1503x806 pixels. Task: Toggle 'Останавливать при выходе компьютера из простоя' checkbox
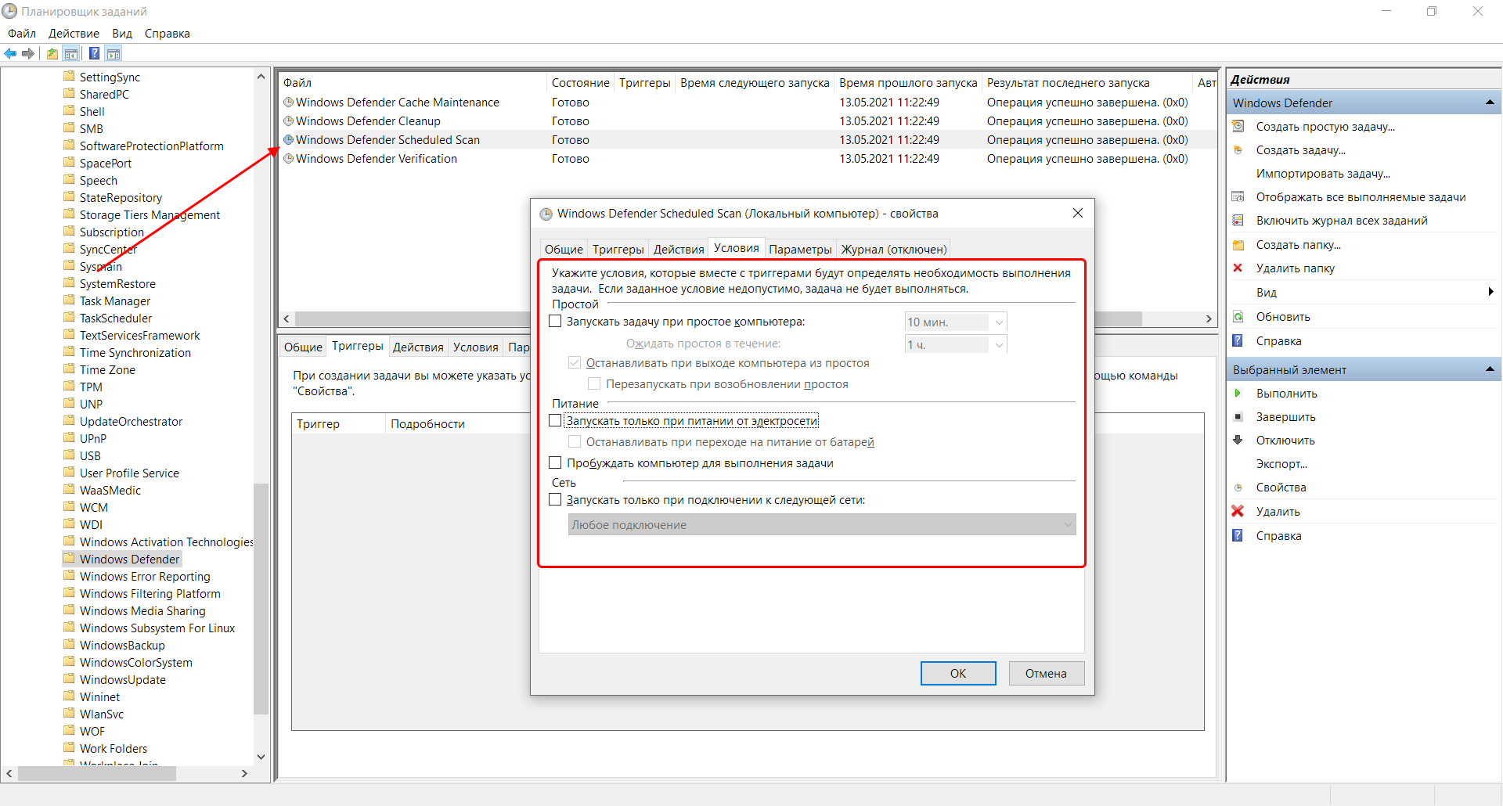[x=575, y=362]
